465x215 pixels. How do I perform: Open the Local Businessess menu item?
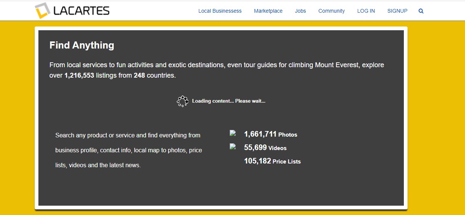(220, 11)
